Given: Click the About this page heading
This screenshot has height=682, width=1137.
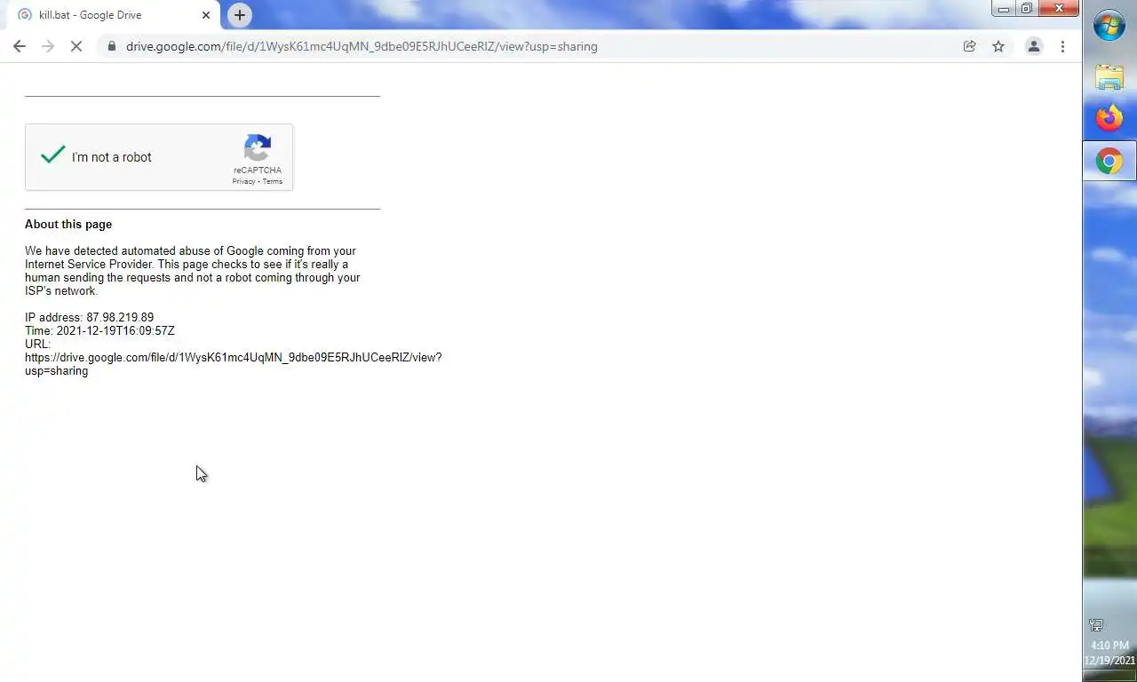Looking at the screenshot, I should 68,224.
